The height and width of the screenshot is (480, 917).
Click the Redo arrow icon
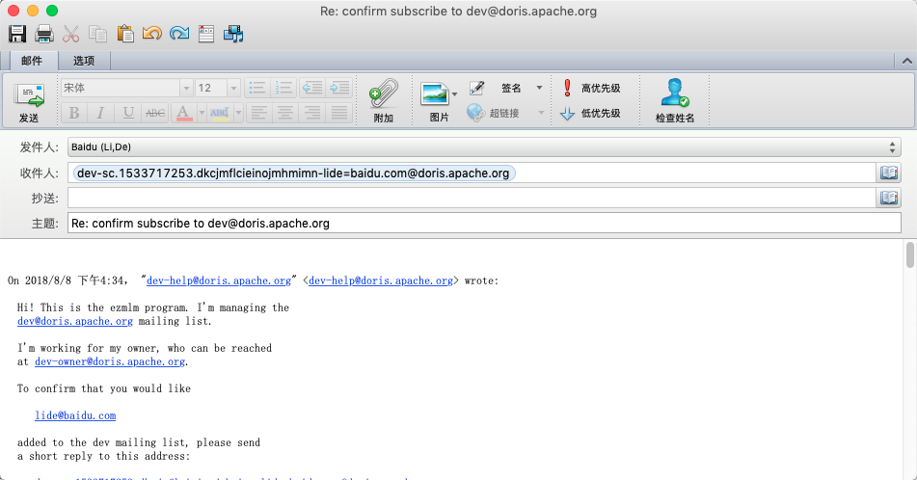point(179,35)
